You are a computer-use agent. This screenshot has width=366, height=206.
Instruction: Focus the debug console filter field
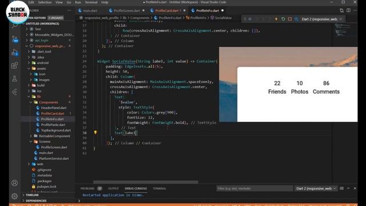coord(254,188)
